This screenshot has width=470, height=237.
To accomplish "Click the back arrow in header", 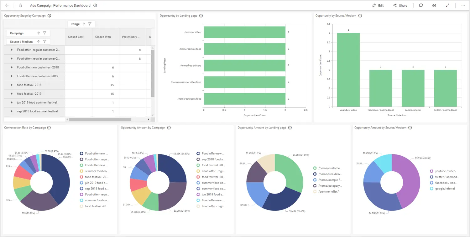I will (x=7, y=5).
